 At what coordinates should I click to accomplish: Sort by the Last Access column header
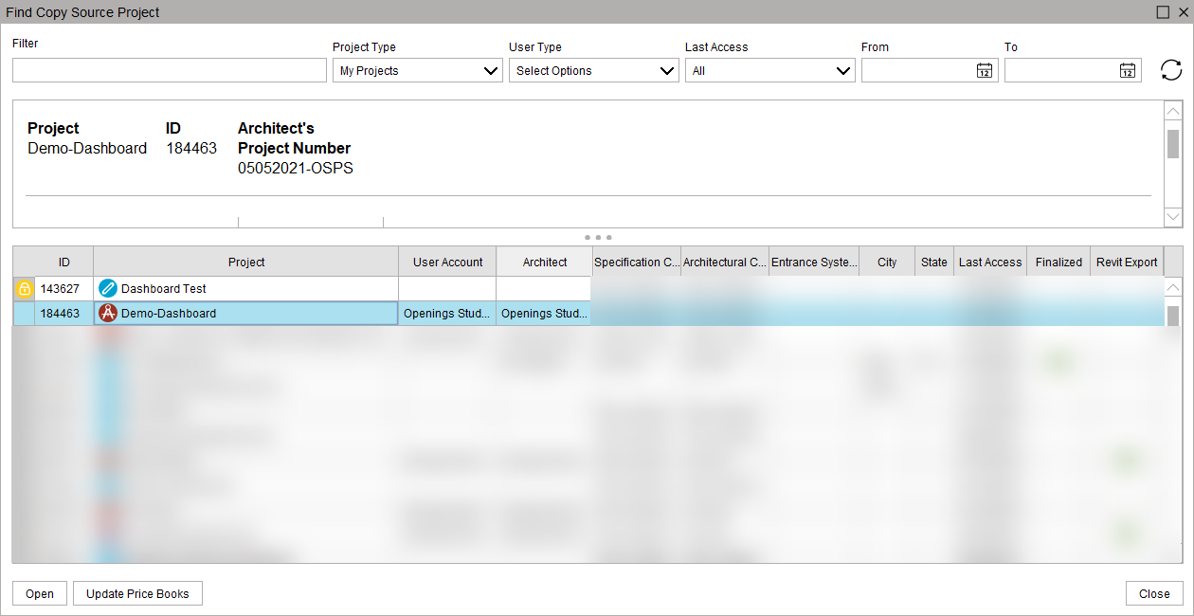coord(990,263)
